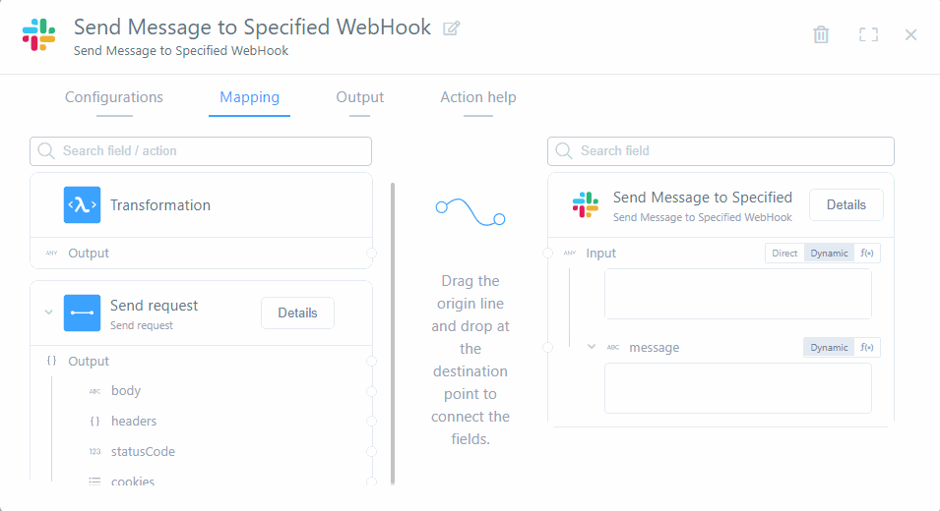The width and height of the screenshot is (940, 511).
Task: Click the Slack logo in the destination panel
Action: click(586, 205)
